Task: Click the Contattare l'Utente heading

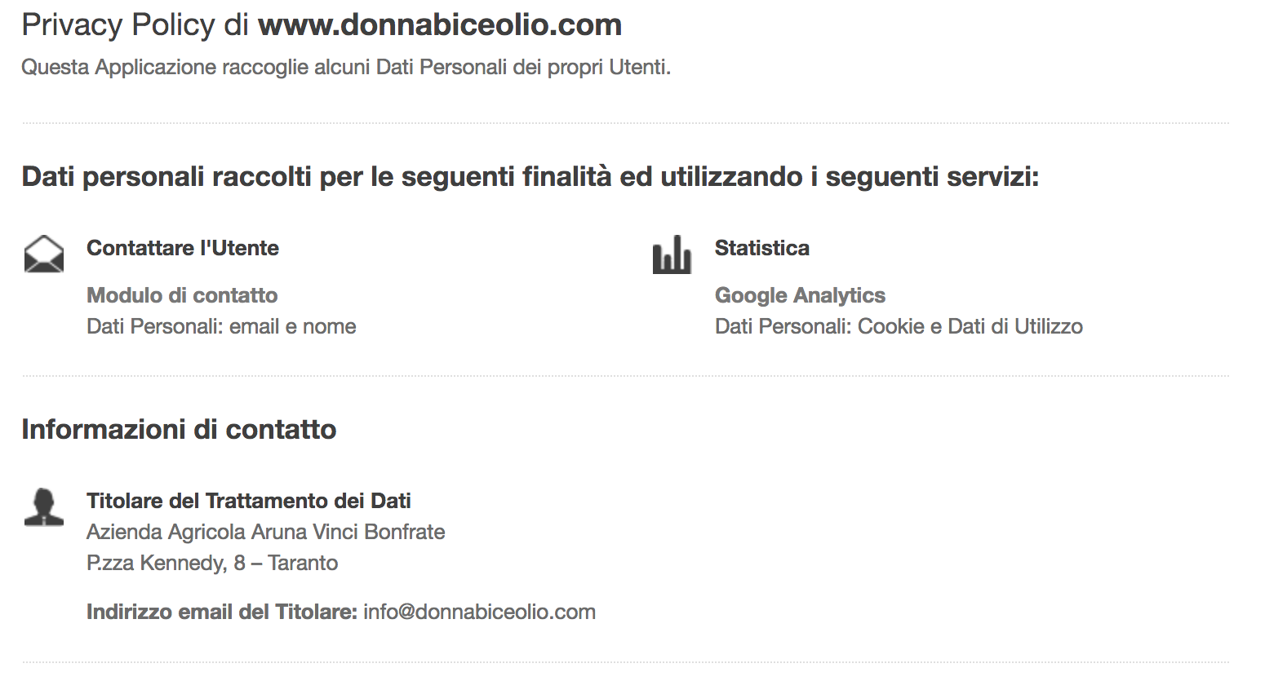Action: [x=183, y=248]
